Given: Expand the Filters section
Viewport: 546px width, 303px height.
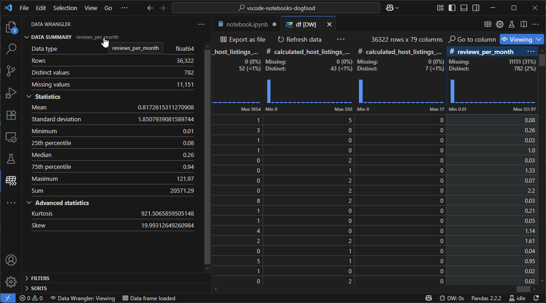Looking at the screenshot, I should (x=40, y=278).
